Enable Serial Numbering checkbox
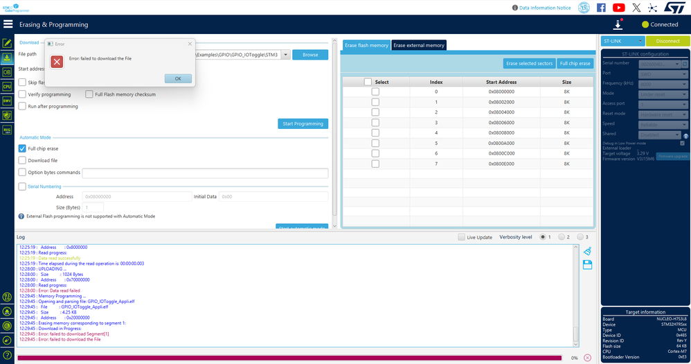The width and height of the screenshot is (691, 364). 22,187
